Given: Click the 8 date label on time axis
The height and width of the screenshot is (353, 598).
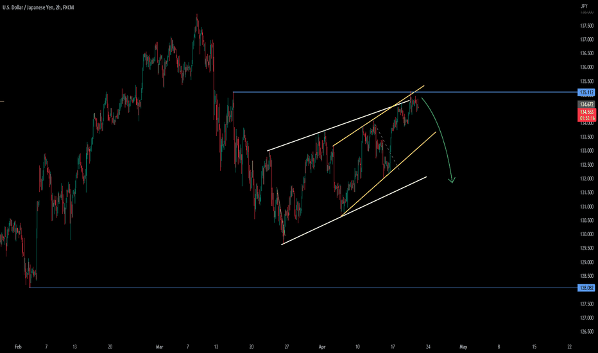Looking at the screenshot, I should tap(499, 347).
